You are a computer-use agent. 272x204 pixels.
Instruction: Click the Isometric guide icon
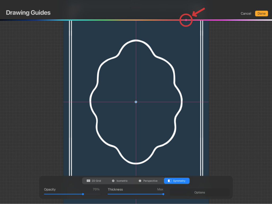(113, 181)
